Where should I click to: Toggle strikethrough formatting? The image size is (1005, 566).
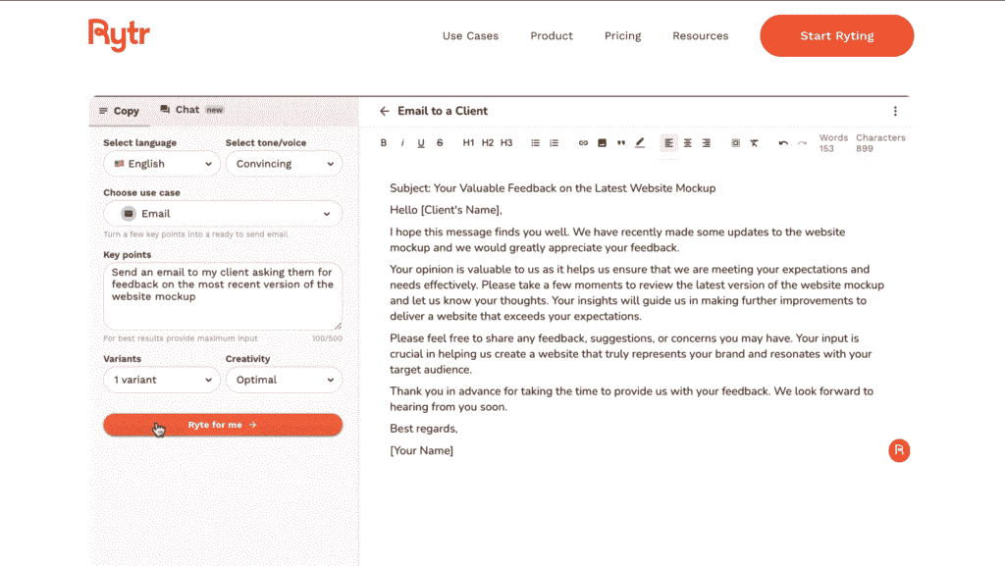[440, 143]
